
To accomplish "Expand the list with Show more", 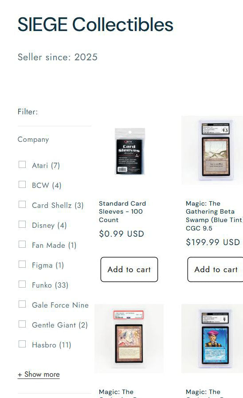I will [x=39, y=375].
